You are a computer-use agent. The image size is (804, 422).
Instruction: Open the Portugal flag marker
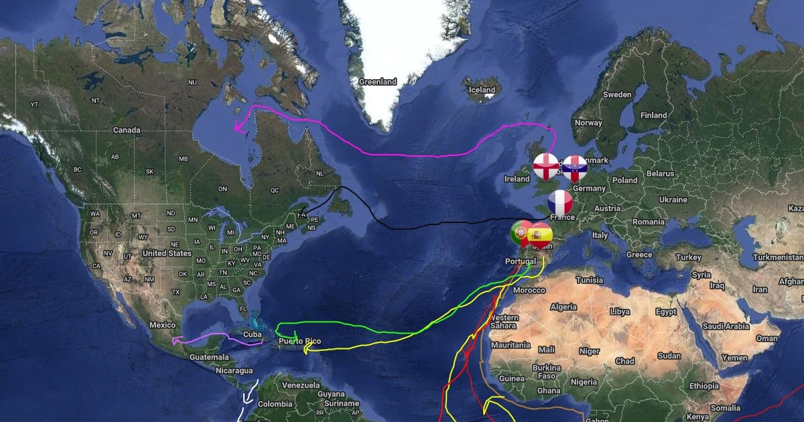[521, 234]
